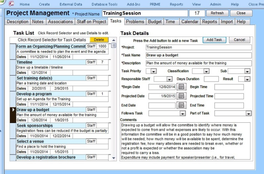The height and width of the screenshot is (174, 264).
Task: Click into the Task Name field
Action: click(198, 55)
